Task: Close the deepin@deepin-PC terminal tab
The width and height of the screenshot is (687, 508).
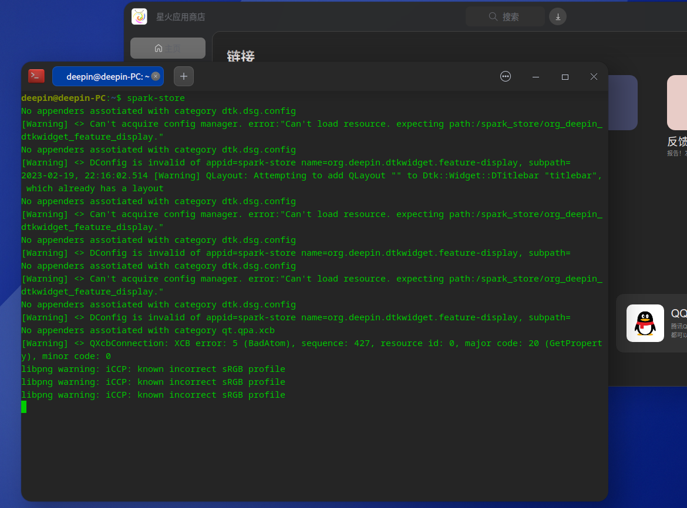Action: point(156,76)
